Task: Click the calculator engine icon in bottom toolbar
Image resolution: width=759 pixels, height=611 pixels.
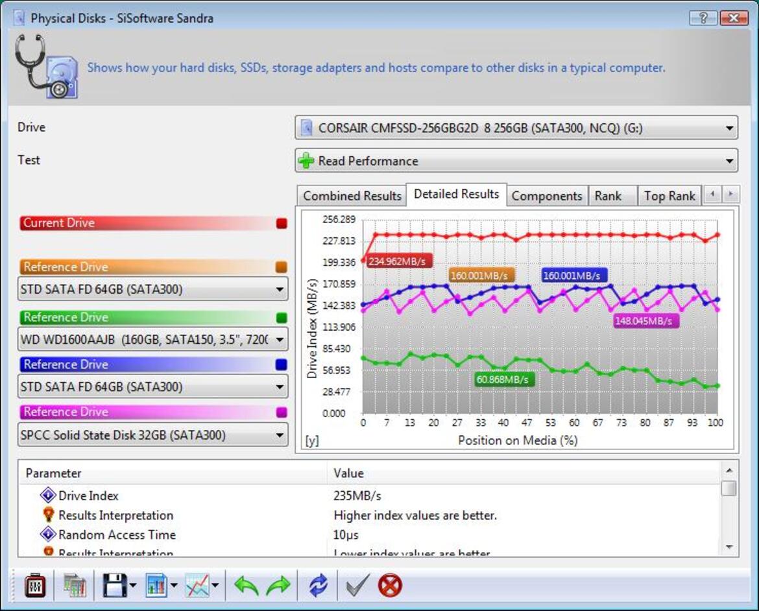Action: pos(35,586)
